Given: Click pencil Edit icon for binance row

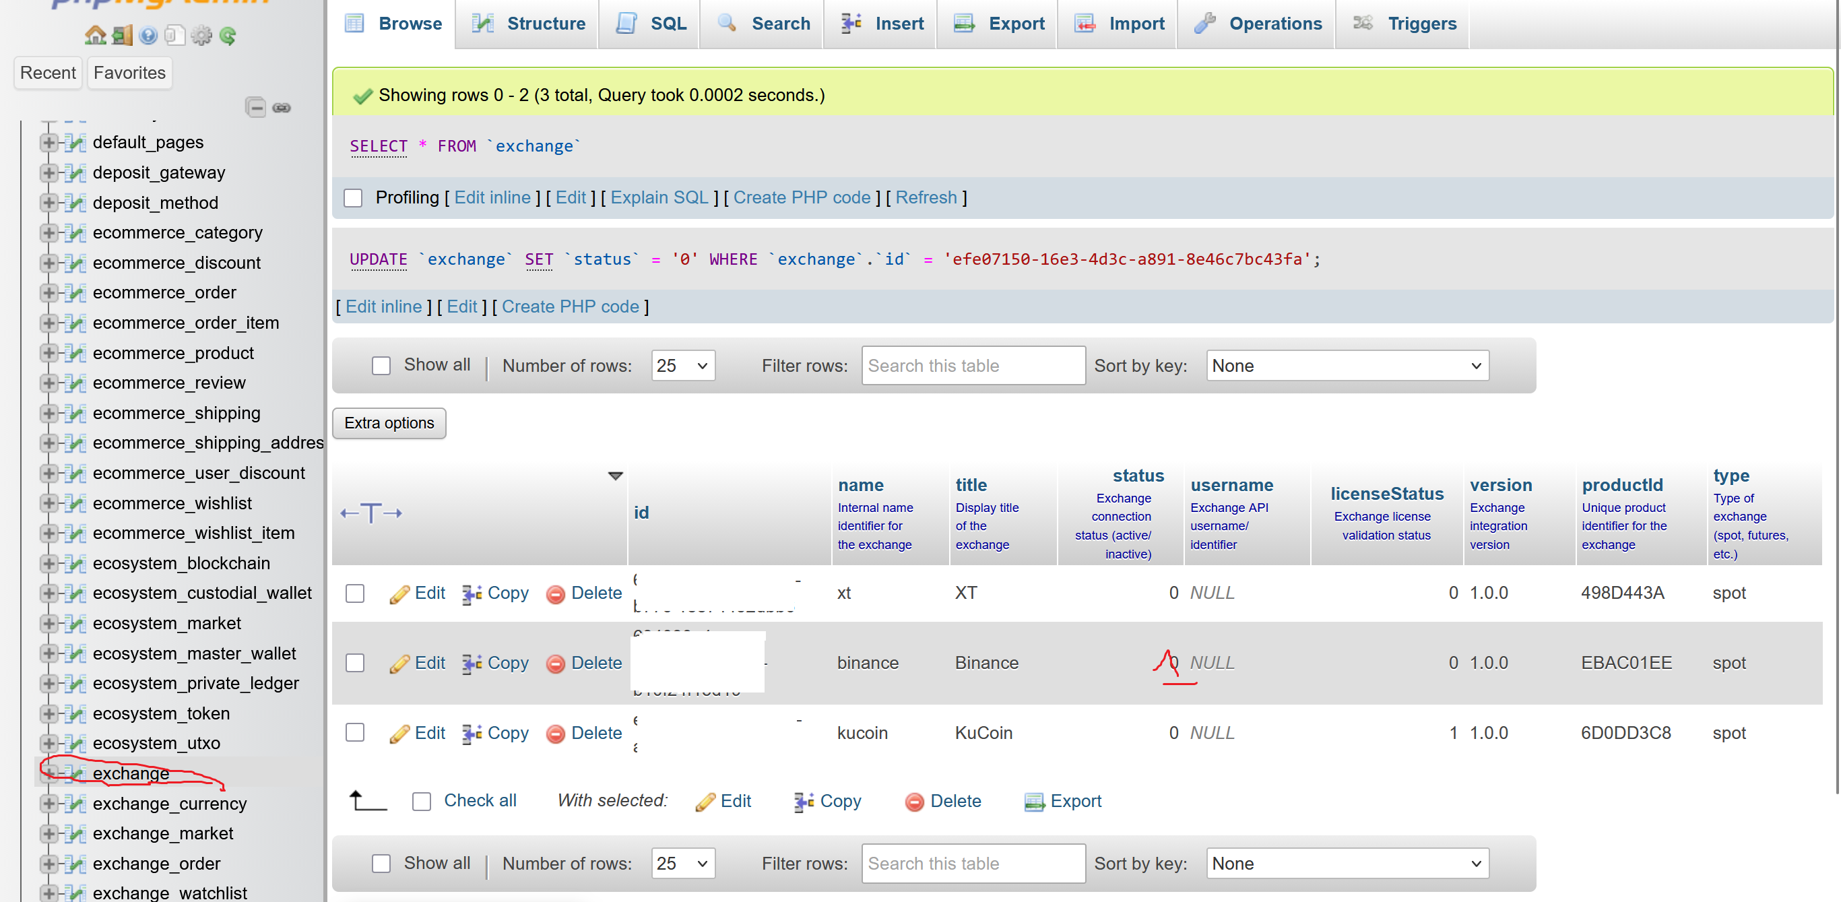Looking at the screenshot, I should [x=399, y=664].
